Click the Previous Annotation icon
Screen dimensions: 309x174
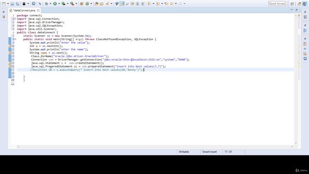pyautogui.click(x=157, y=3)
